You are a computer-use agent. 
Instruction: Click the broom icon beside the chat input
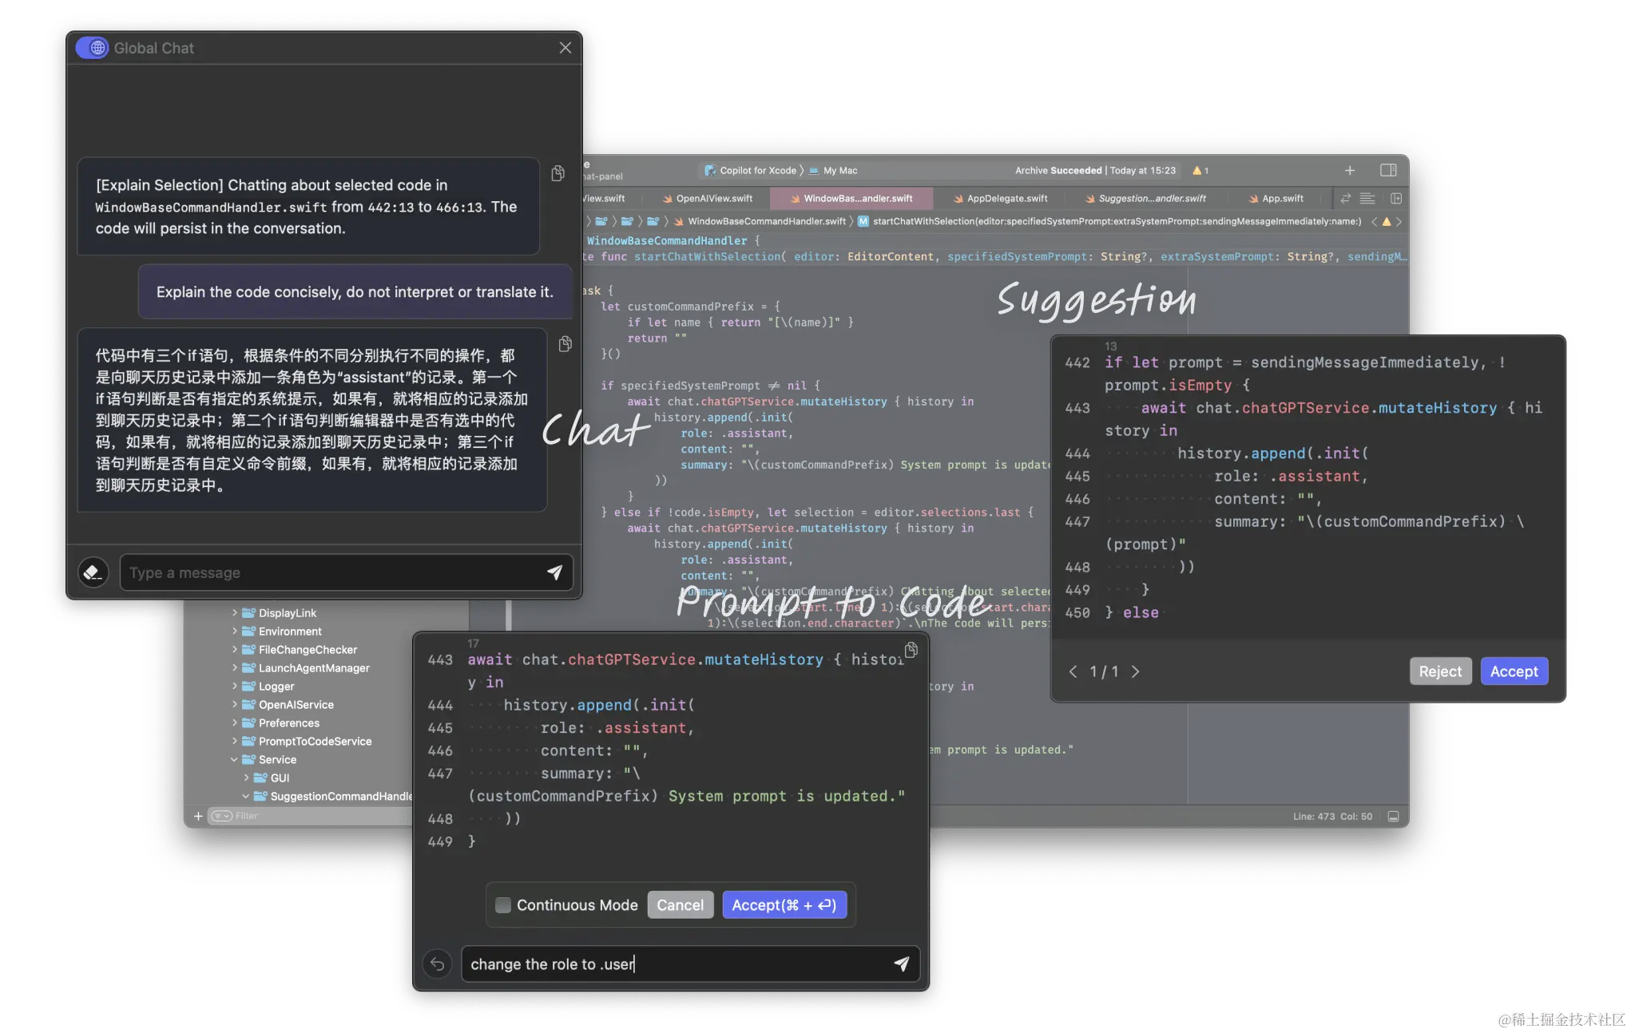pos(93,572)
